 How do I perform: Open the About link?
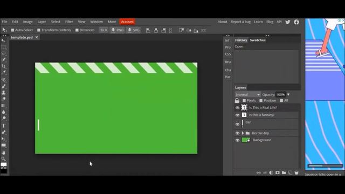pyautogui.click(x=222, y=22)
